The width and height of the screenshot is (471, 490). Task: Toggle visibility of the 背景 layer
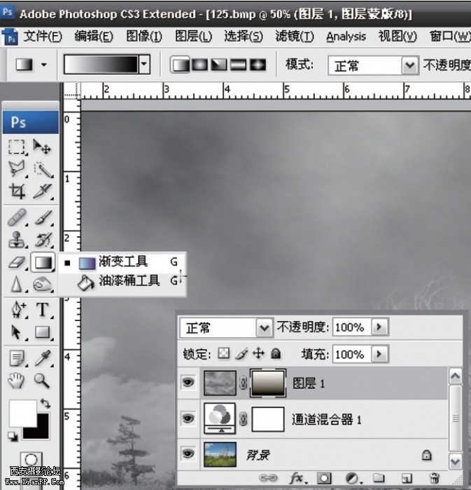(x=188, y=455)
